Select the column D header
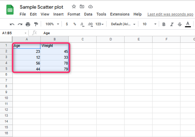 (111, 39)
